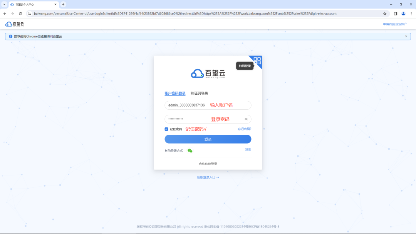Image resolution: width=416 pixels, height=234 pixels.
Task: Open the 忘记密码? link
Action: [x=244, y=129]
